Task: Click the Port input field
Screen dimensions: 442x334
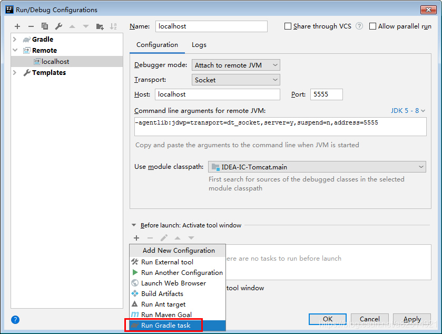Action: pyautogui.click(x=327, y=94)
